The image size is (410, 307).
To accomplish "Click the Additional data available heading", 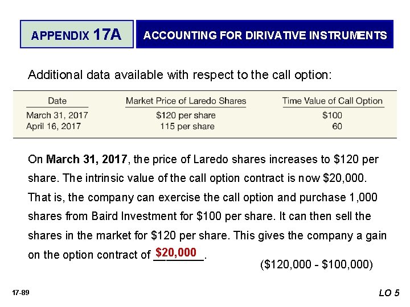I will [x=180, y=75].
